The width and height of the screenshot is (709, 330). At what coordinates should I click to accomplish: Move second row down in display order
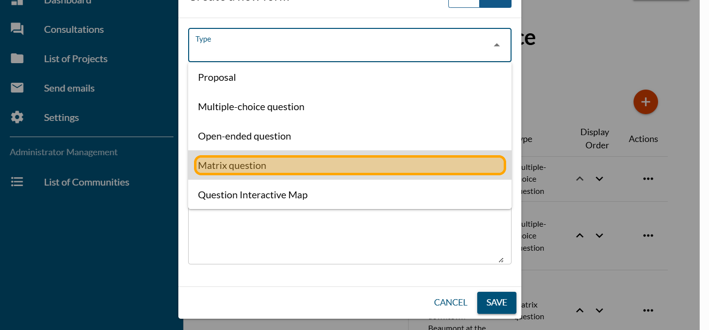(x=599, y=236)
